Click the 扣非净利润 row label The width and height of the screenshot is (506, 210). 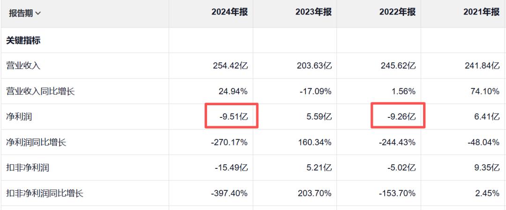pyautogui.click(x=27, y=167)
